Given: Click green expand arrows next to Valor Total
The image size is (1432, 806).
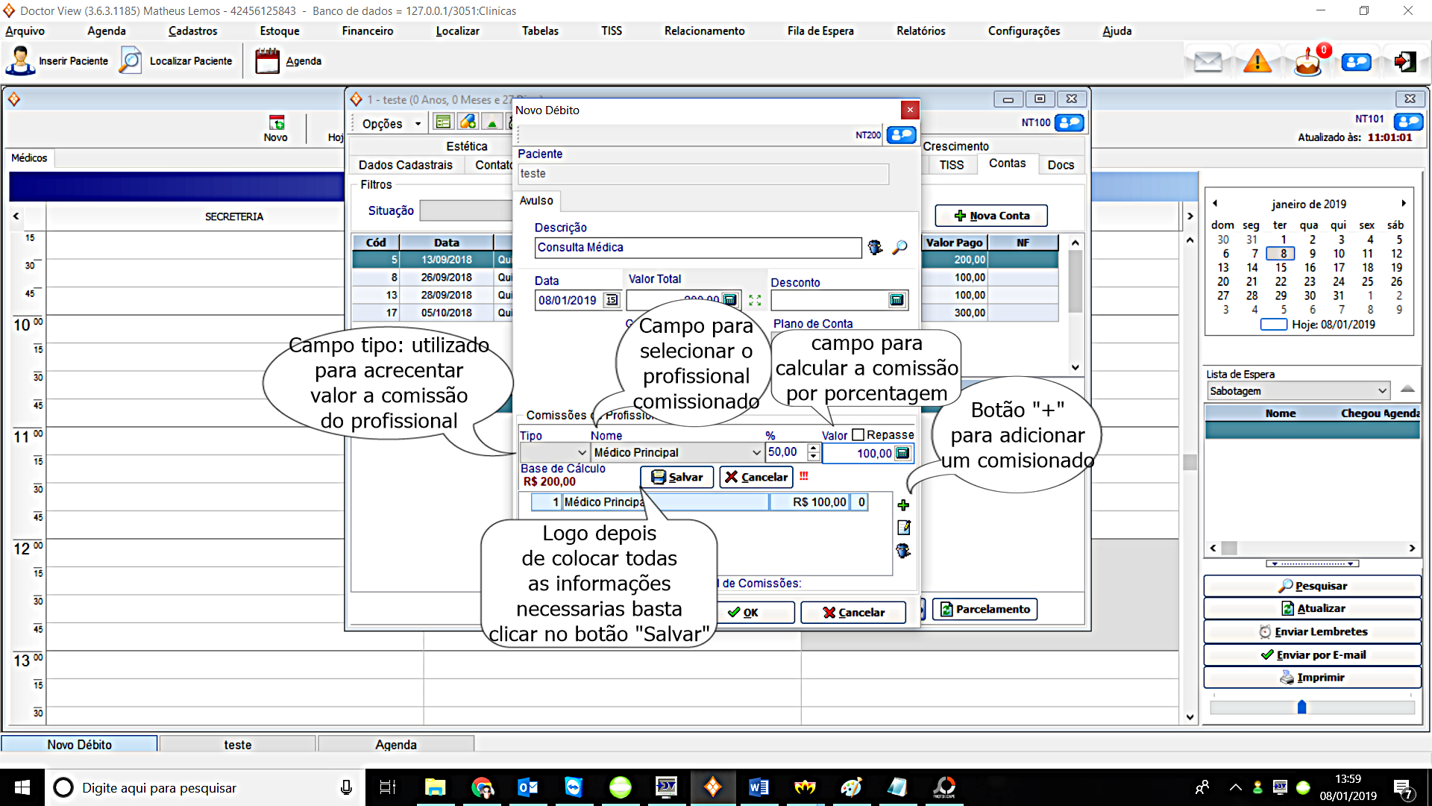Looking at the screenshot, I should pos(755,300).
